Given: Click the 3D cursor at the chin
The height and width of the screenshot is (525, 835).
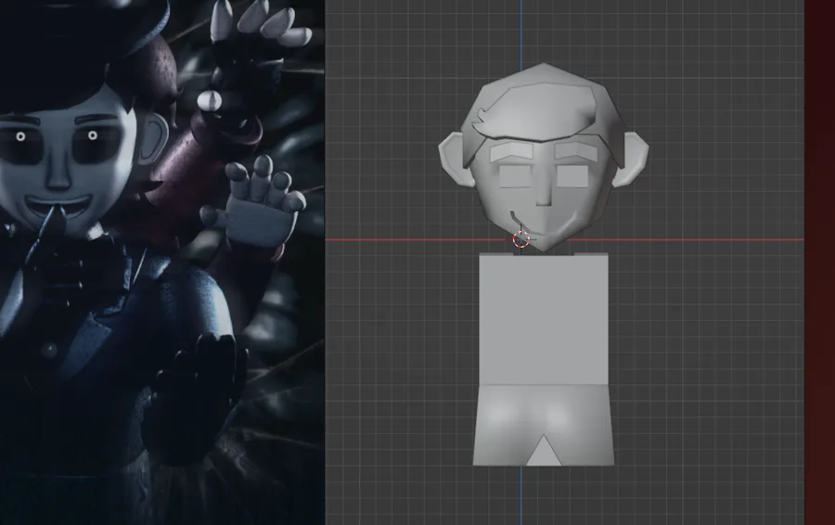Looking at the screenshot, I should point(521,239).
